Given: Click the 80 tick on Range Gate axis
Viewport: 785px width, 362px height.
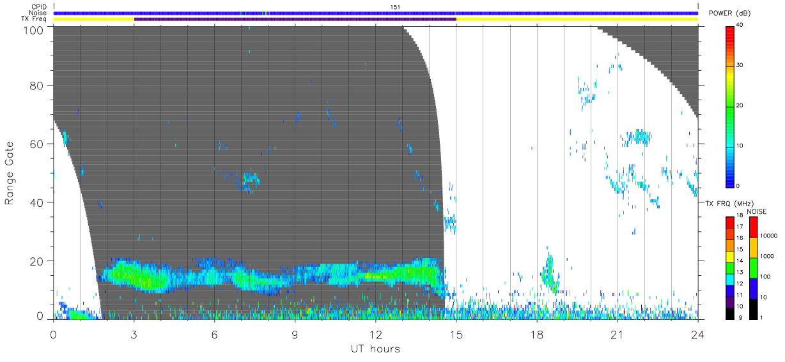Looking at the screenshot, I should 38,86.
